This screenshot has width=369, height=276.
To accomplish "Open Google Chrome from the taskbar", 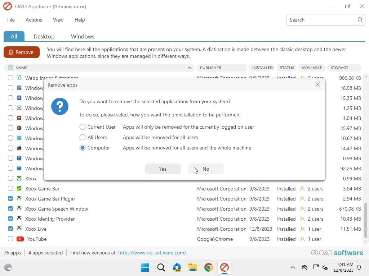I will click(x=209, y=267).
